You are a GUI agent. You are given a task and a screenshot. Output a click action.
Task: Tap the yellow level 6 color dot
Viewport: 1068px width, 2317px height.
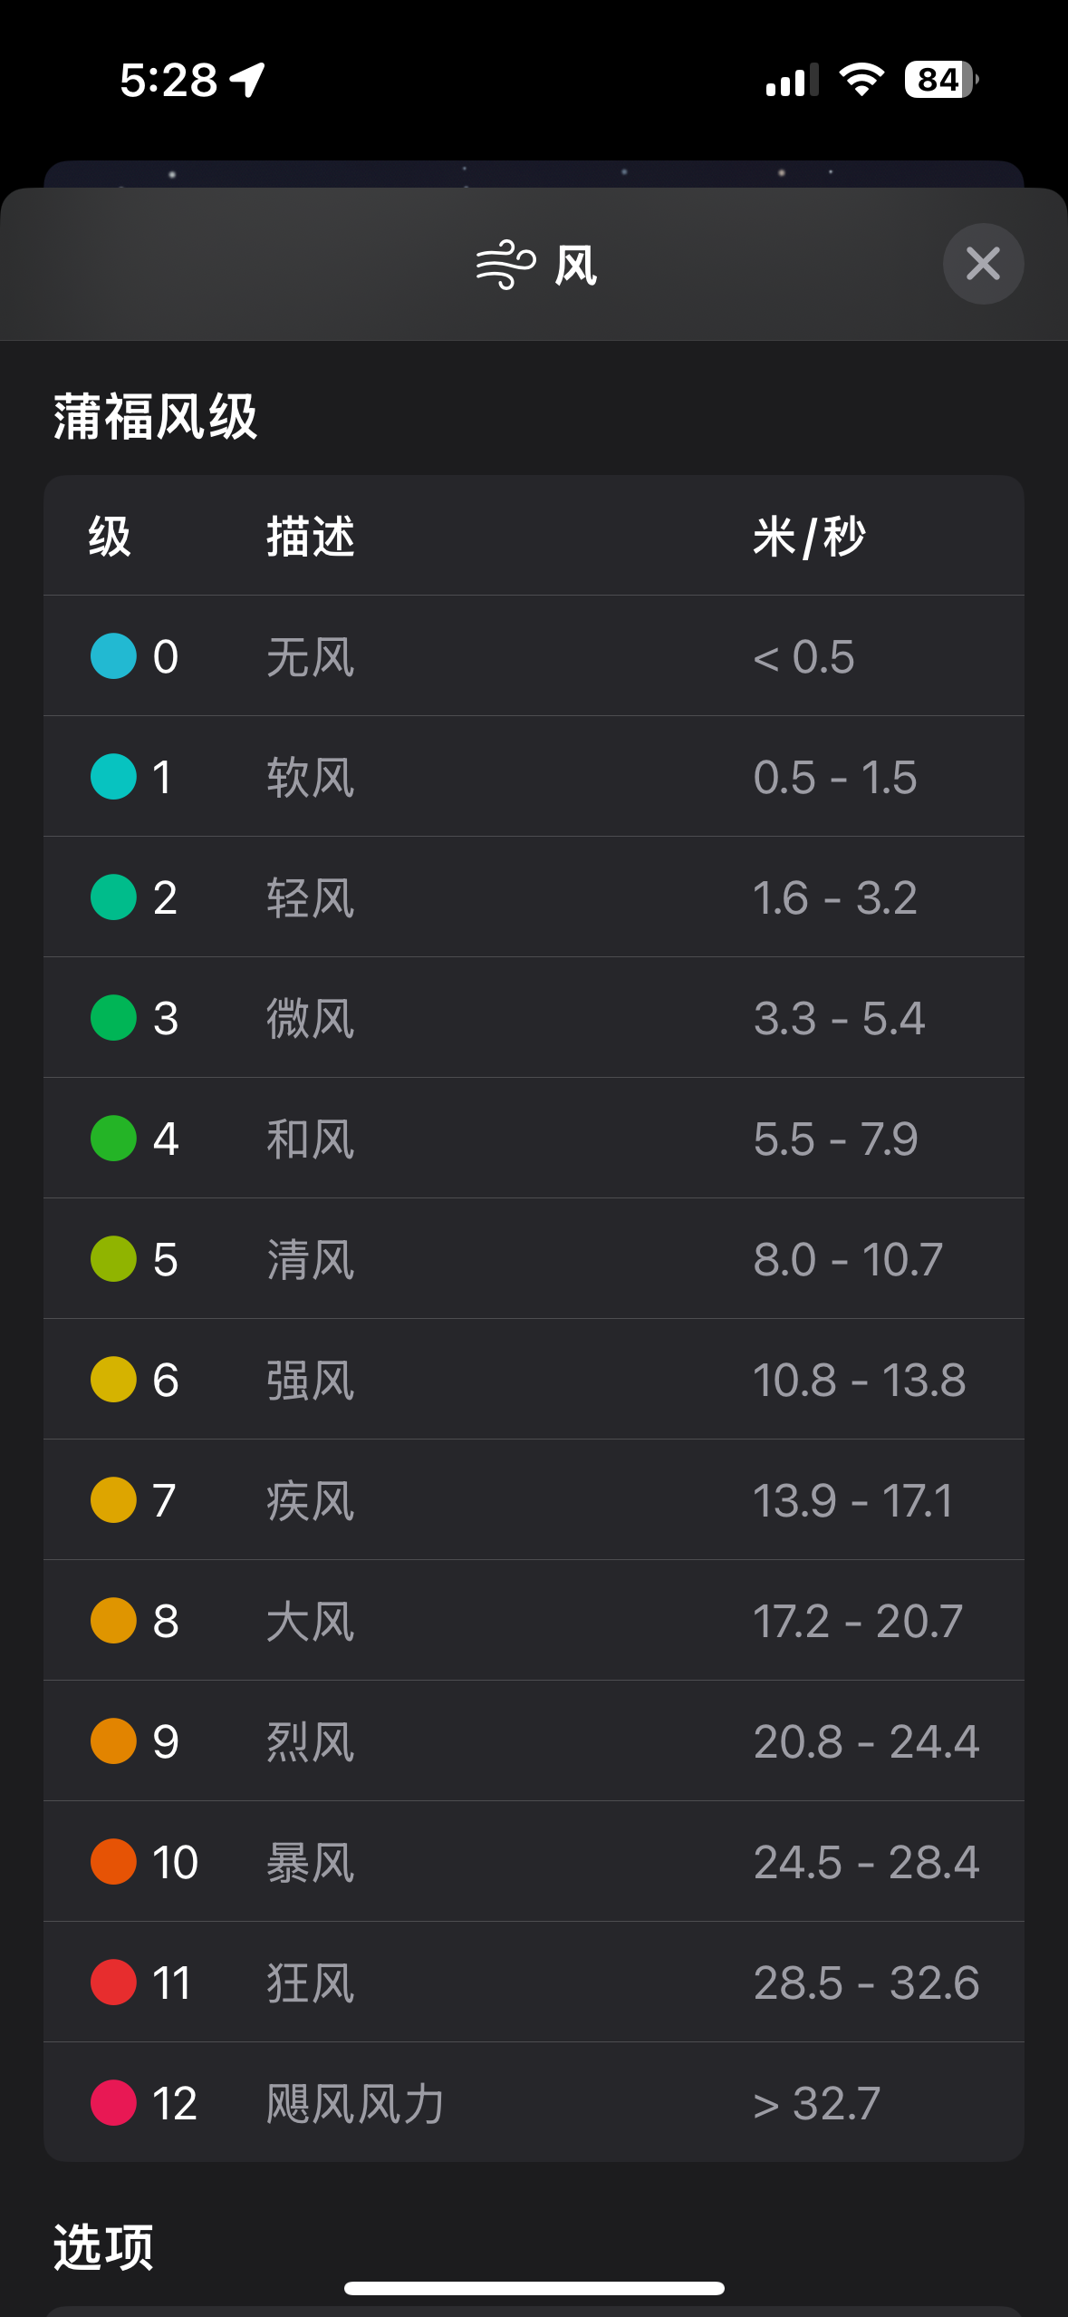click(x=113, y=1380)
